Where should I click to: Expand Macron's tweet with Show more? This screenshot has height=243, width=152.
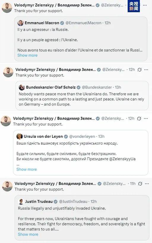pos(28,55)
